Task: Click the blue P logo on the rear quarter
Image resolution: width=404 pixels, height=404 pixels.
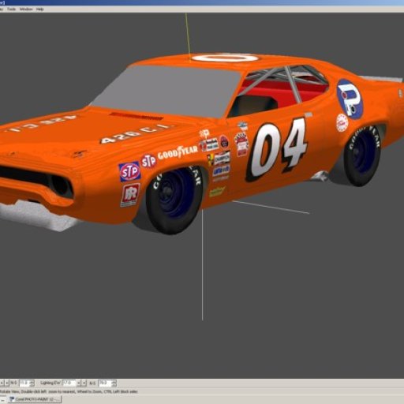Action: tap(350, 99)
